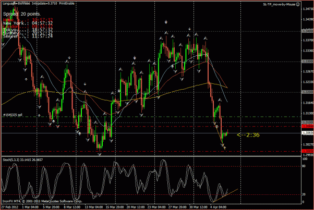Click the 1.3439 price scale label
This screenshot has width=314, height=210.
308,19
